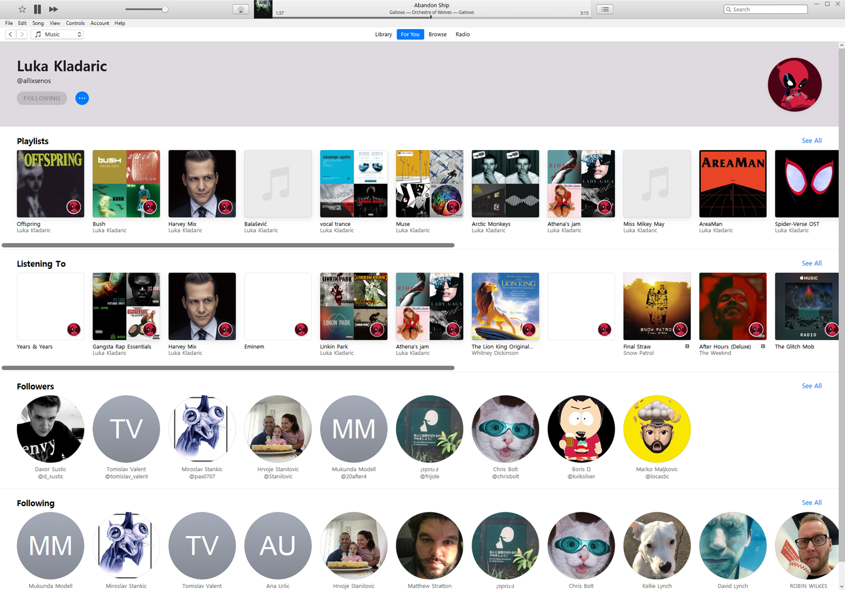845x590 pixels.
Task: Click Luka Kladaric's Deadpool profile picture
Action: pos(794,85)
